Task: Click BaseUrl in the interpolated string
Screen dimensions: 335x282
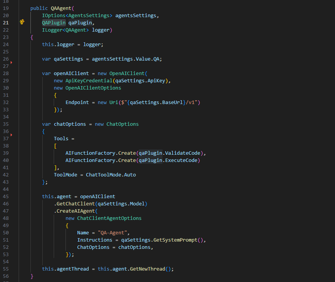Action: [172, 103]
